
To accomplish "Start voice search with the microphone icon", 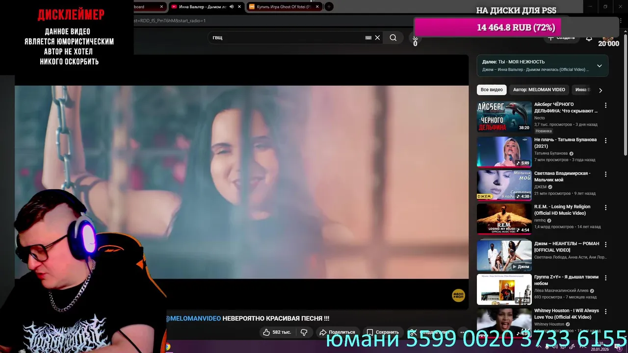I will (415, 38).
